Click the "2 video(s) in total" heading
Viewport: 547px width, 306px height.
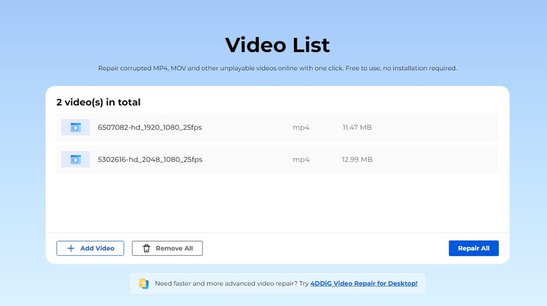[x=98, y=102]
